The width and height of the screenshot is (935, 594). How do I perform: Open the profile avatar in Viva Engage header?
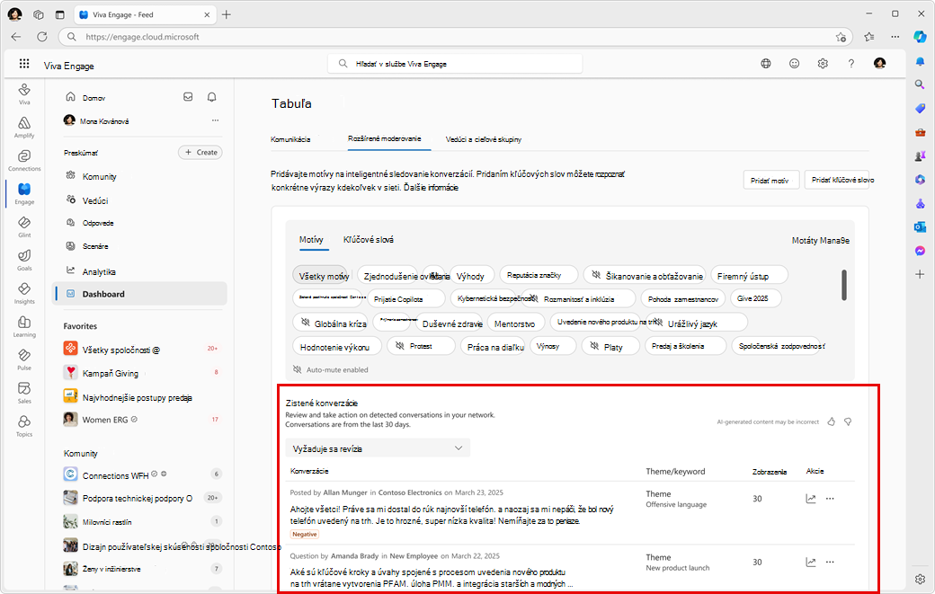pyautogui.click(x=879, y=64)
